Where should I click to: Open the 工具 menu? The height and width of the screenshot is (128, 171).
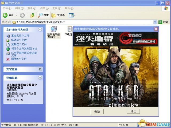pyautogui.click(x=57, y=8)
